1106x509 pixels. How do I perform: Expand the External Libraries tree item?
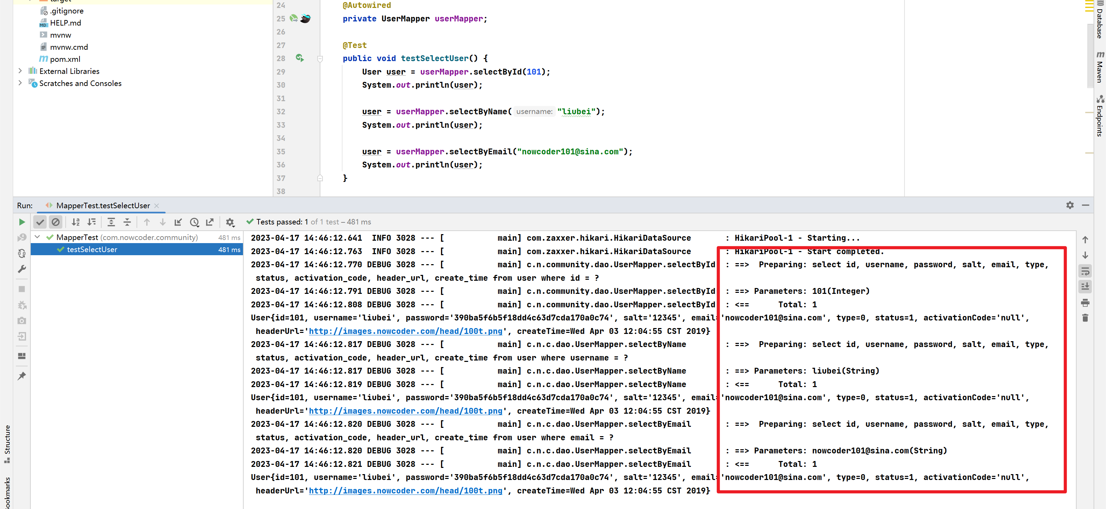[x=19, y=70]
